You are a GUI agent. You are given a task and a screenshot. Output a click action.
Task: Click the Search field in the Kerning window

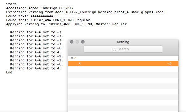tap(123, 49)
